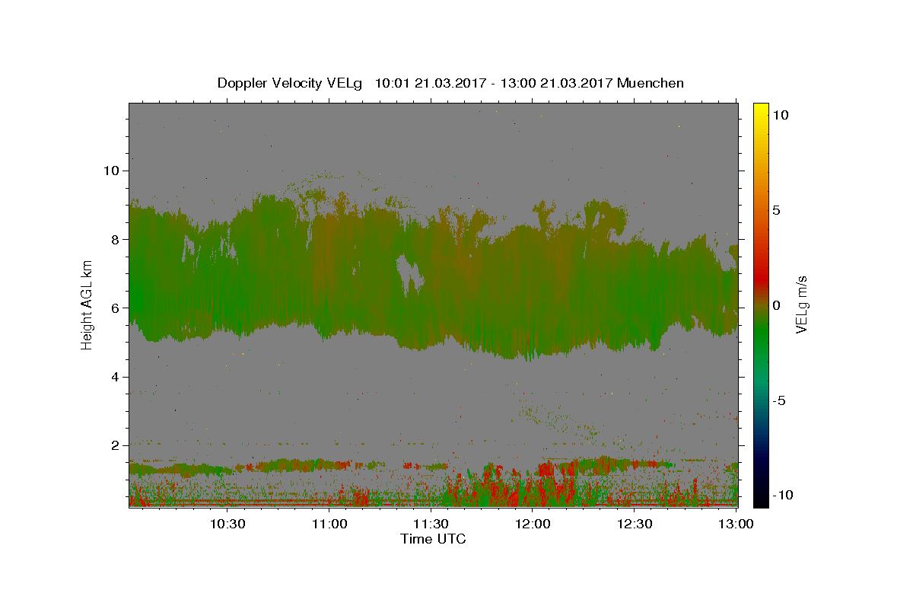Click the red region of the colorbar
913x609 pixels.
coord(761,263)
